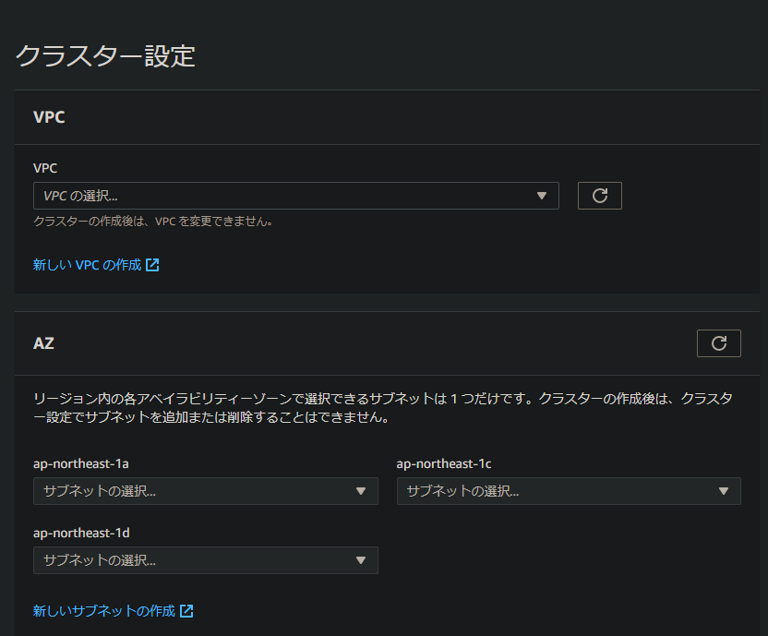Click the クラスター設定 heading
Screen dimensions: 768x636
(x=105, y=56)
